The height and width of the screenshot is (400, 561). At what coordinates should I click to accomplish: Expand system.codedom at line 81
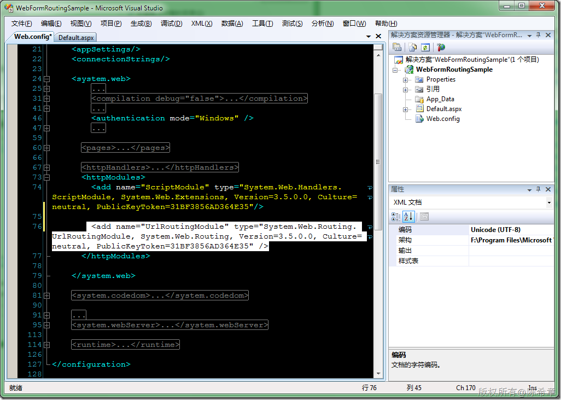[x=47, y=296]
